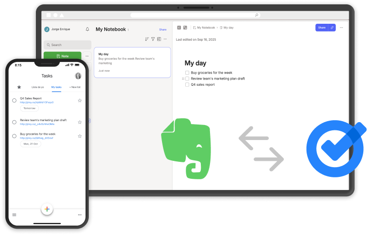The width and height of the screenshot is (373, 235).
Task: Mark 'Review team's marketing plan draft' task complete
Action: coord(14,122)
